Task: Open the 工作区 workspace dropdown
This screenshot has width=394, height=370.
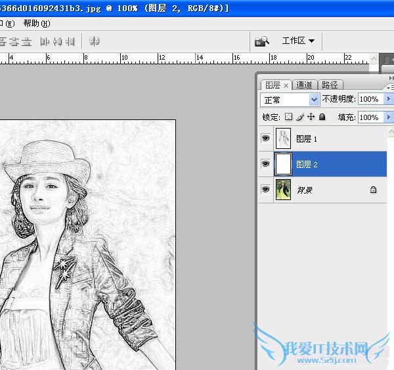Action: tap(298, 41)
